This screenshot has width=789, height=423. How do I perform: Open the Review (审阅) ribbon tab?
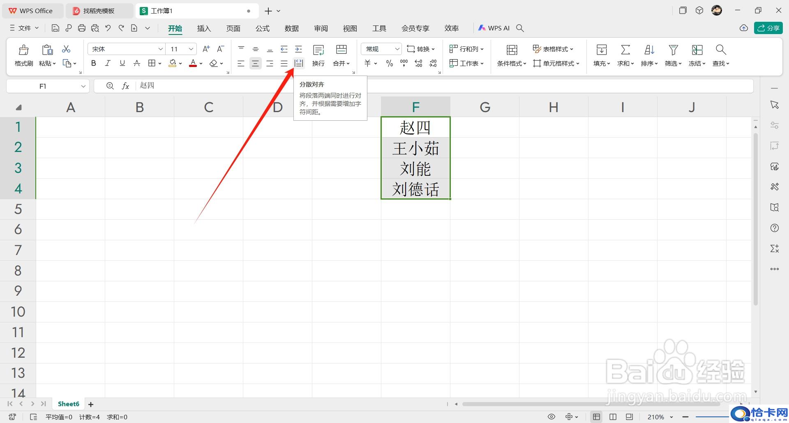point(321,28)
